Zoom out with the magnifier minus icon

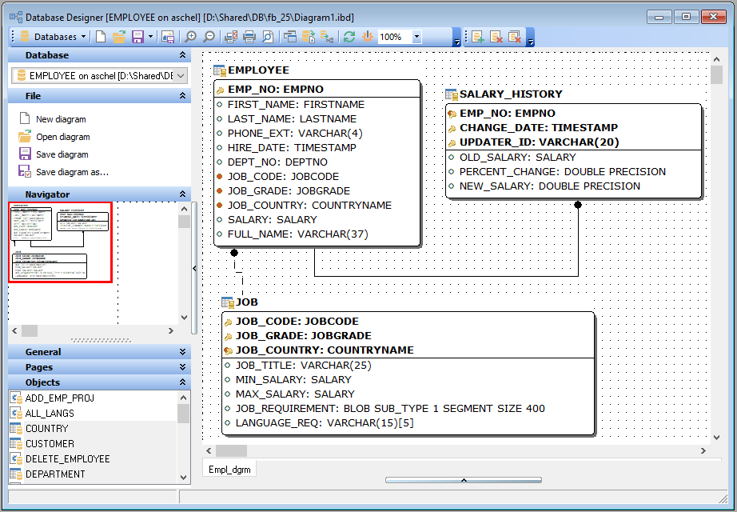tap(208, 36)
